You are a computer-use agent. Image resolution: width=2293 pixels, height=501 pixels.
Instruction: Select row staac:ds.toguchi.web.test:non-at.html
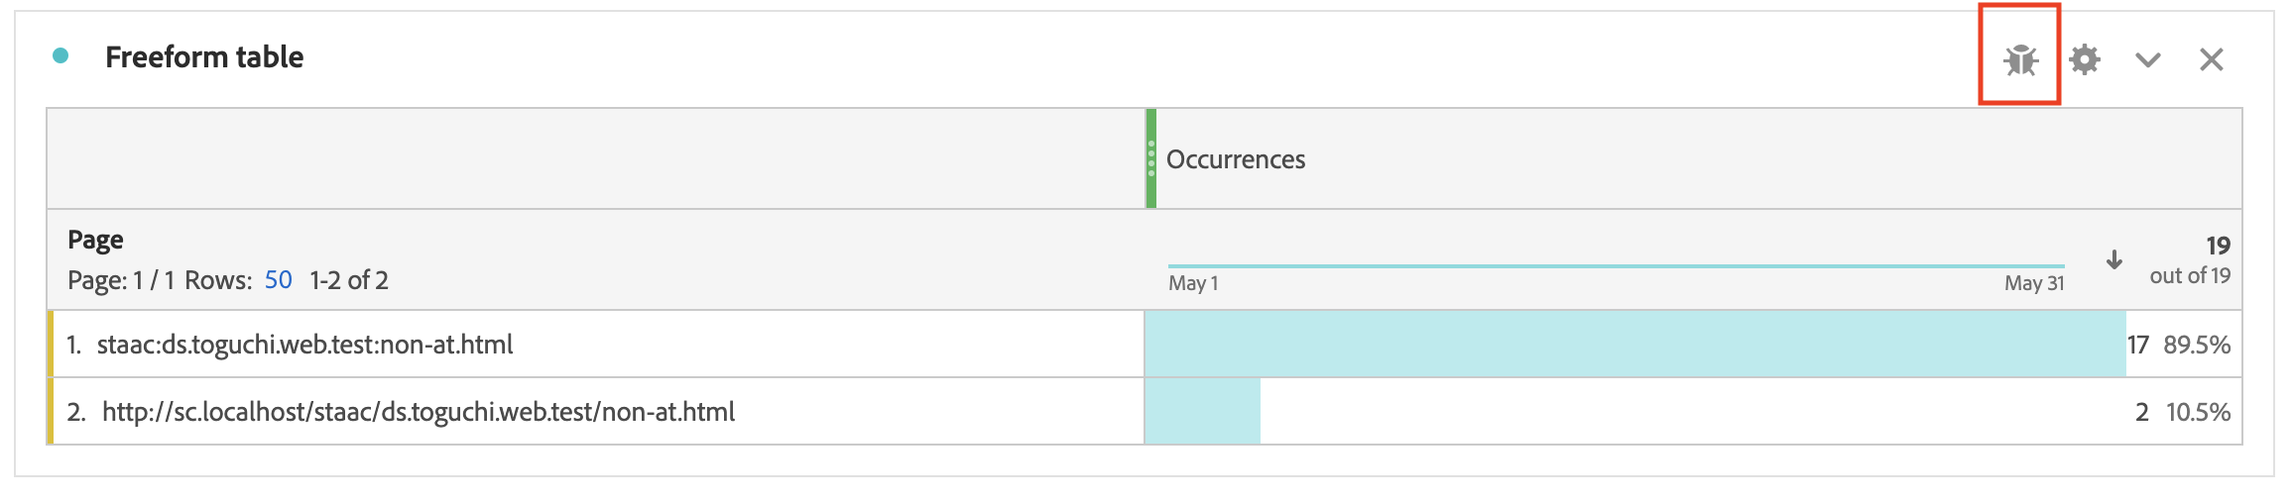point(598,345)
